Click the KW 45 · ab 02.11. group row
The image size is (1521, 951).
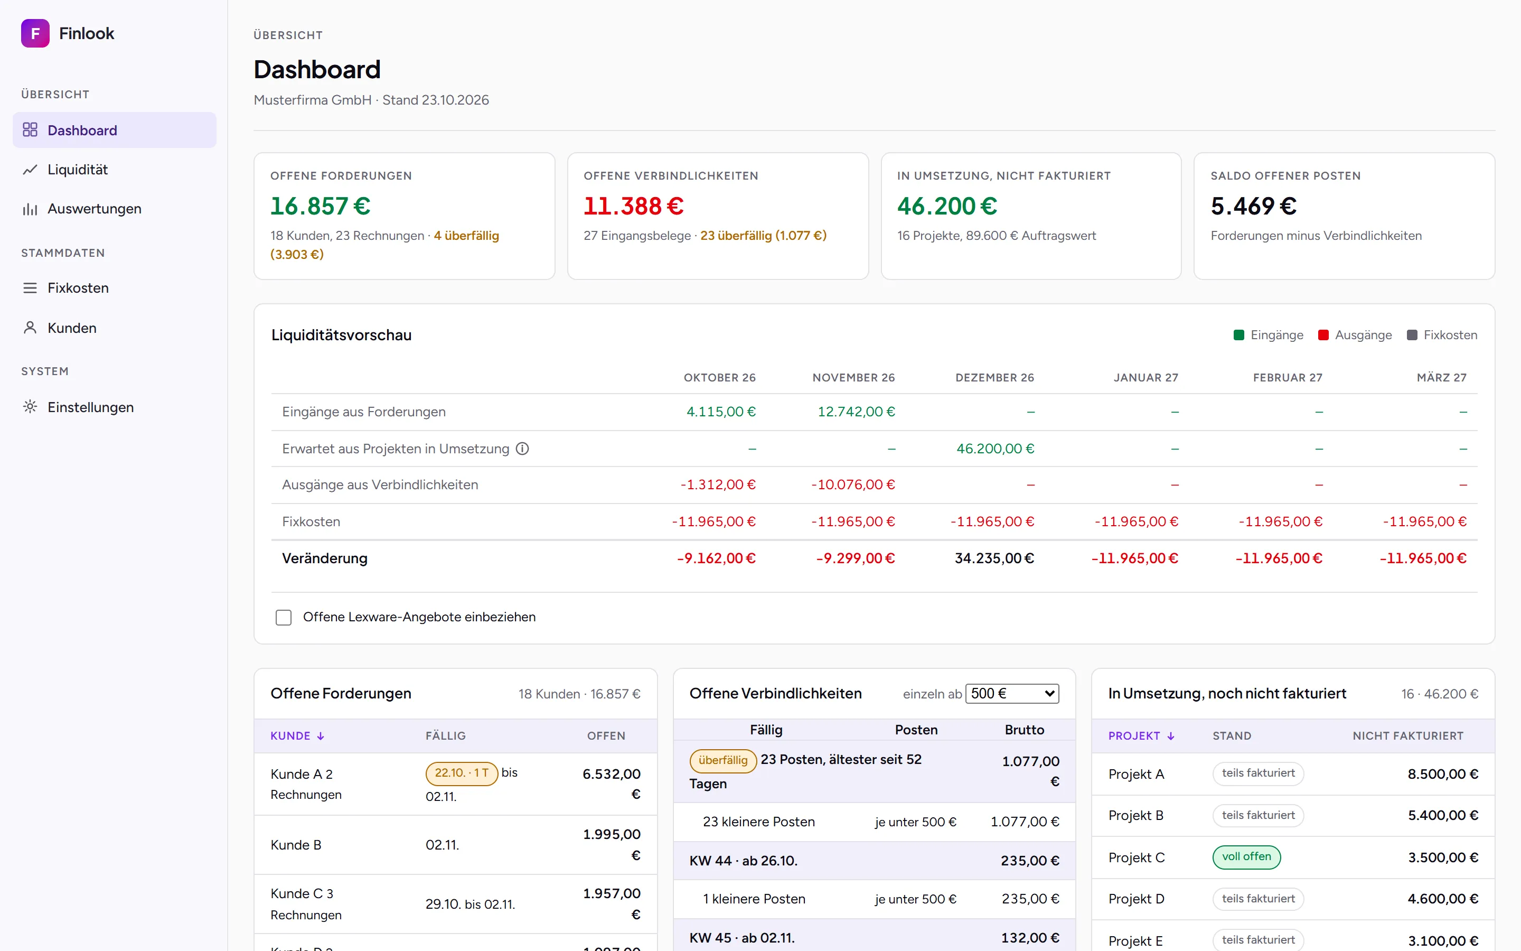click(874, 938)
